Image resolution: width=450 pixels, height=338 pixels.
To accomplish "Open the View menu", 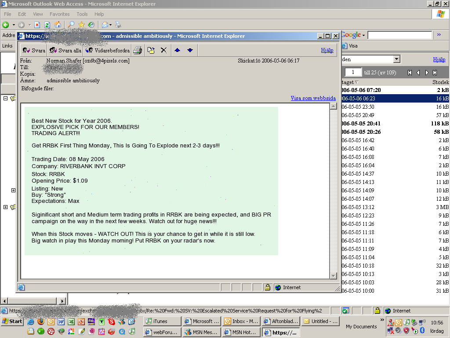I will (x=38, y=14).
